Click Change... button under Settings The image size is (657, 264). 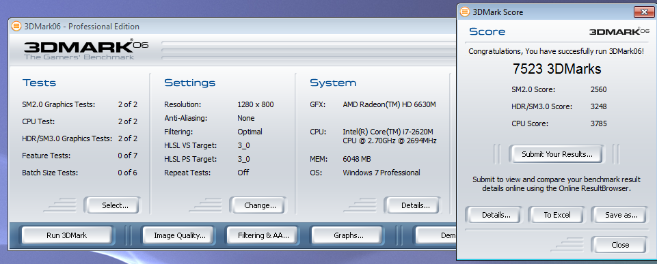(x=258, y=205)
